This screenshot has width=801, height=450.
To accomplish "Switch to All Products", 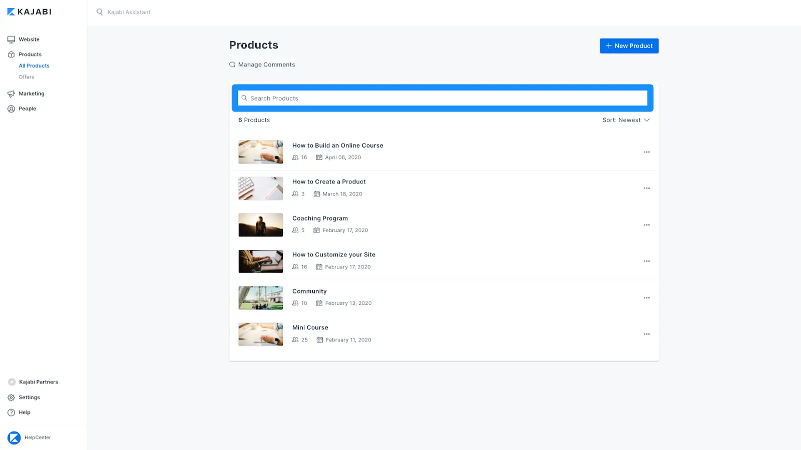I will tap(34, 65).
